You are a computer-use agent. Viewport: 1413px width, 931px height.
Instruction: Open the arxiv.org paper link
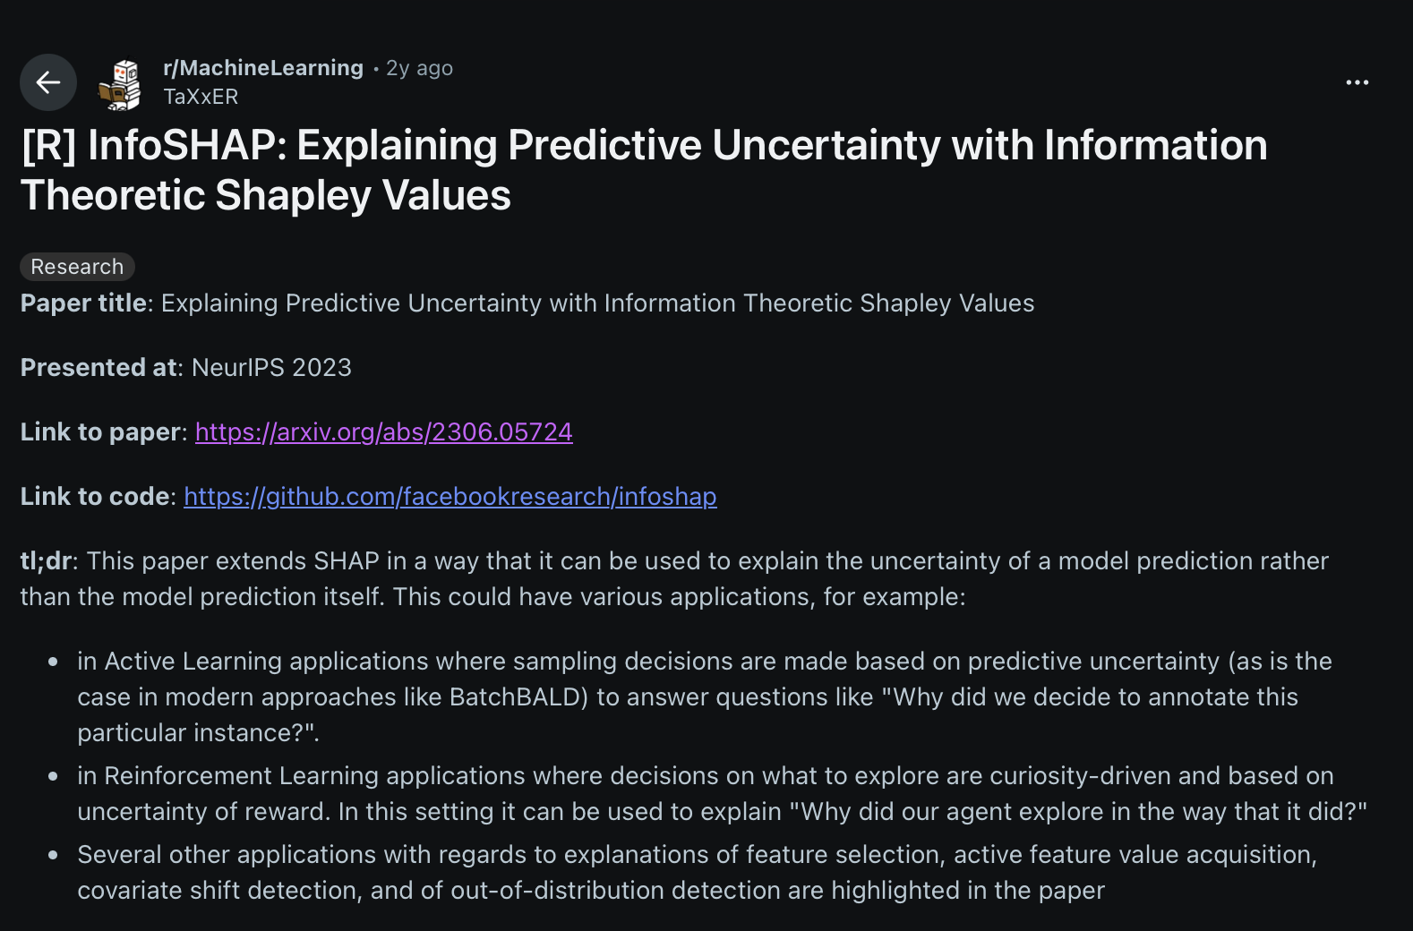click(383, 432)
